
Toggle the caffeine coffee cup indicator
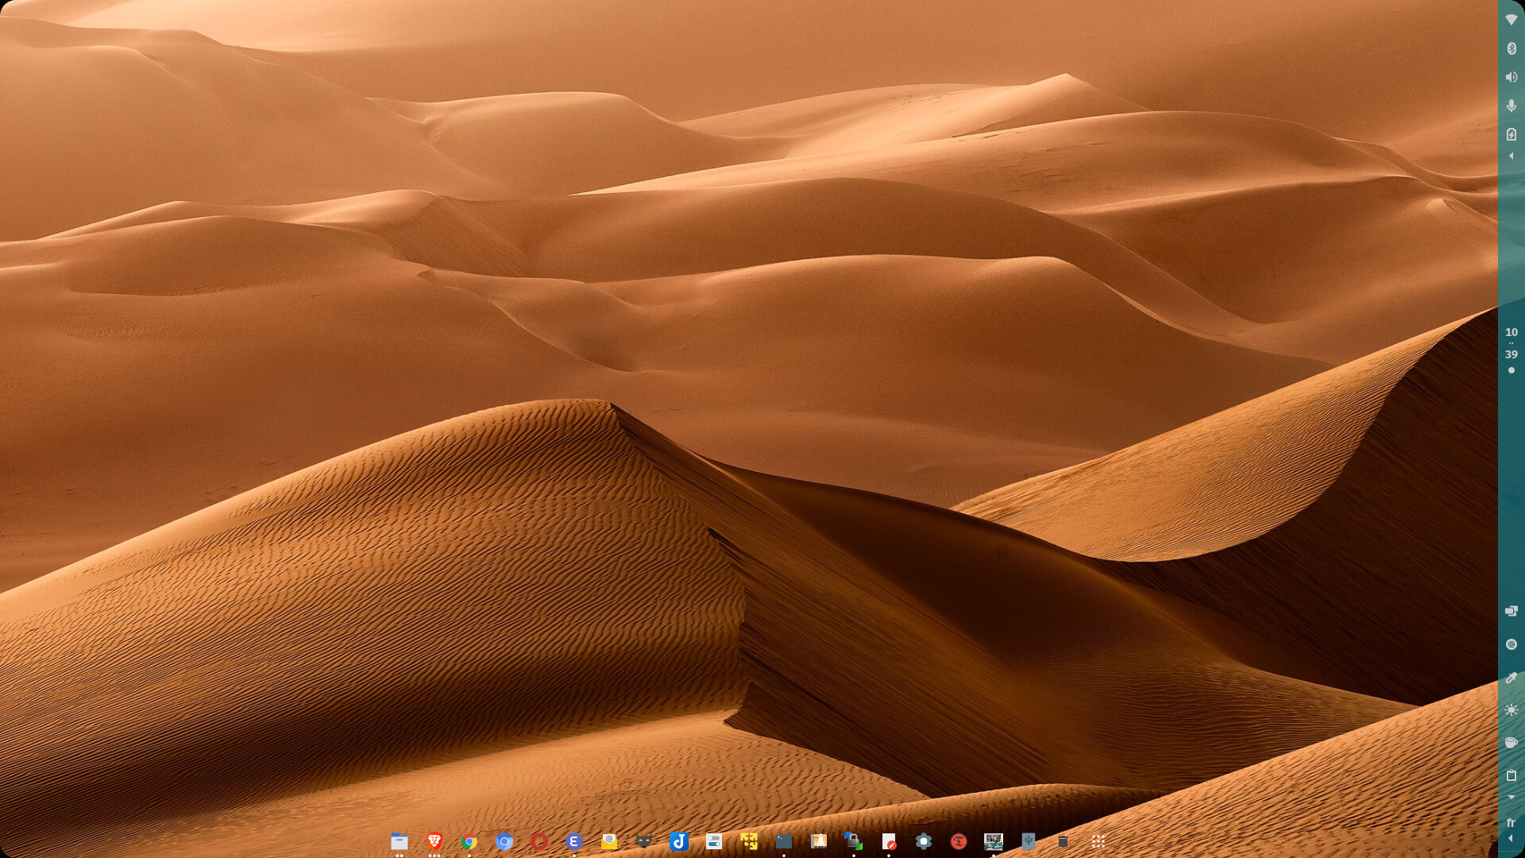click(1511, 743)
